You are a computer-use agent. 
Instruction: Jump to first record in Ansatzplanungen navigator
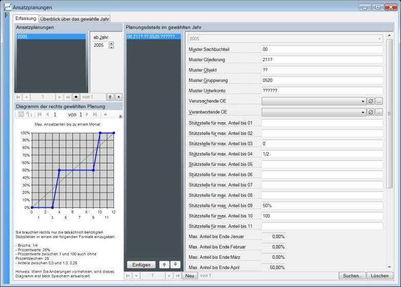tap(18, 97)
